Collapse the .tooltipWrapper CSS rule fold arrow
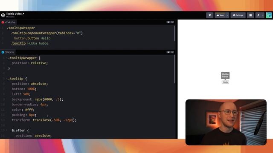 6,58
